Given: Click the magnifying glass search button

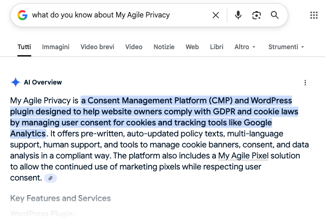Looking at the screenshot, I should pos(275,15).
